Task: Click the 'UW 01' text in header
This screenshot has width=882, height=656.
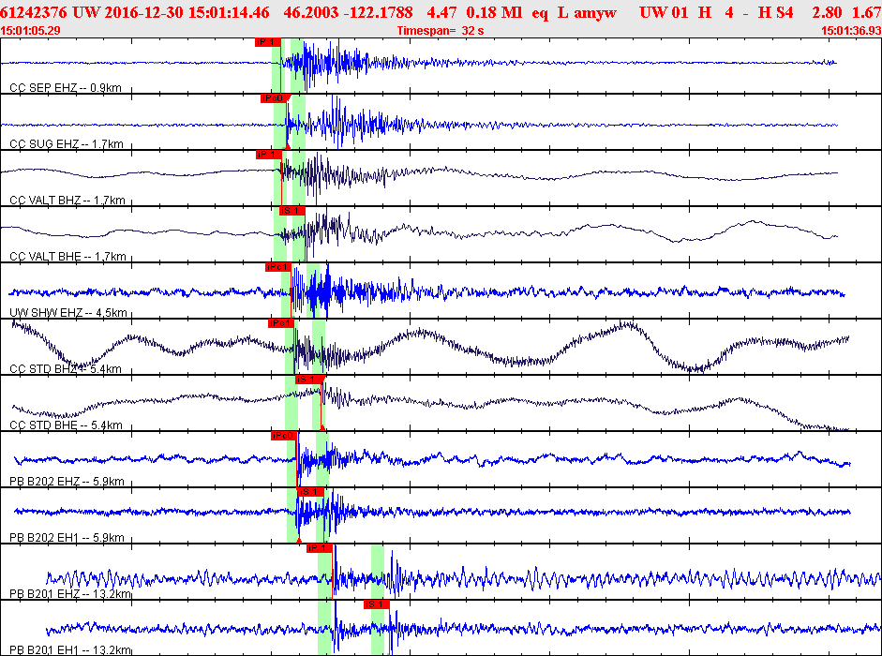Action: 664,12
